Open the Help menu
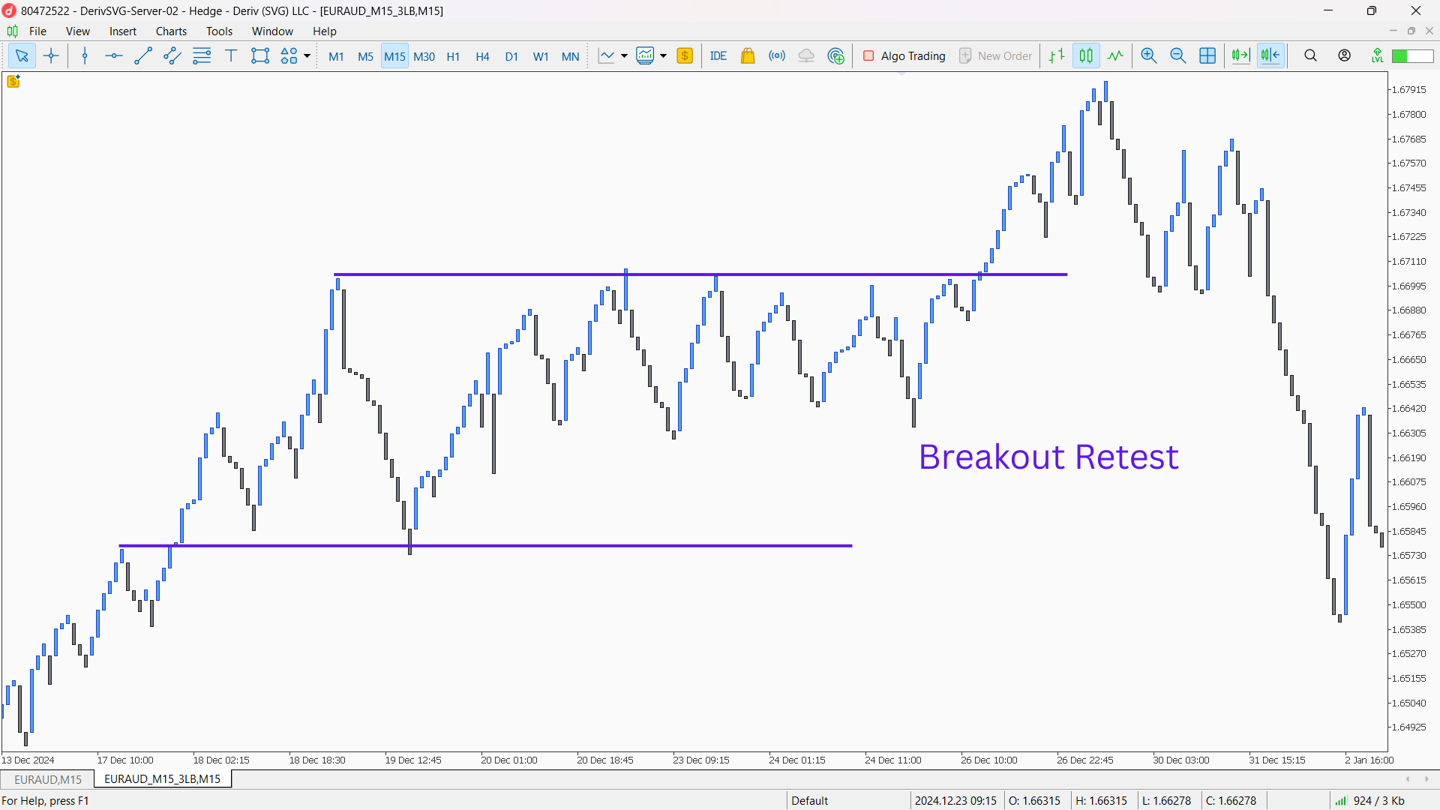This screenshot has height=810, width=1440. [x=325, y=31]
